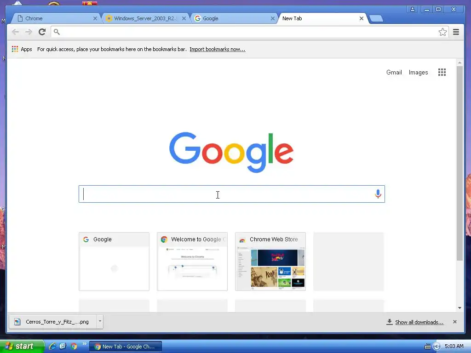Close the Chrome tab
471x353 pixels.
pos(95,18)
